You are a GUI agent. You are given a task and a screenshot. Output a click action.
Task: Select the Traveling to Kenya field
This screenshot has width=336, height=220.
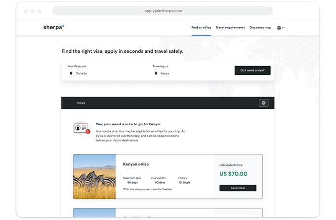[x=191, y=70]
